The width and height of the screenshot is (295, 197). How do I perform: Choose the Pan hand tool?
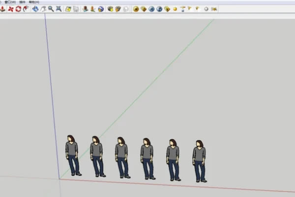pos(43,9)
